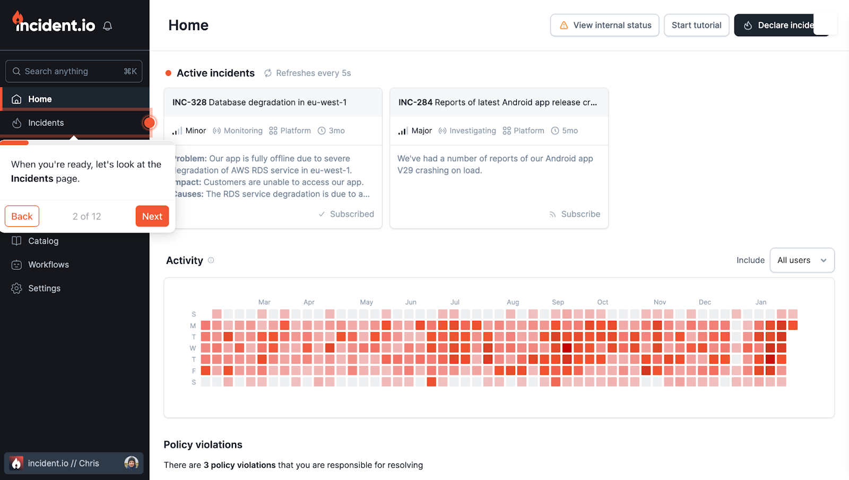849x480 pixels.
Task: Click the Settings gear icon
Action: click(x=16, y=288)
